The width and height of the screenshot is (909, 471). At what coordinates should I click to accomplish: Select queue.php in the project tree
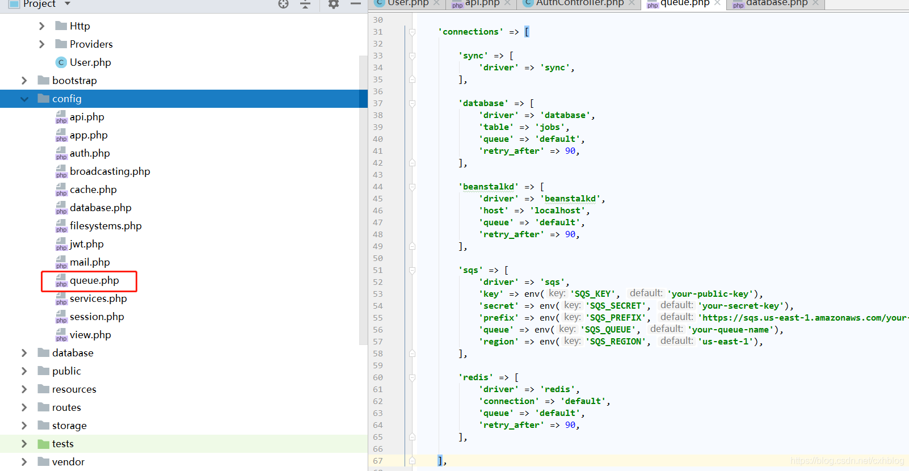pos(94,280)
